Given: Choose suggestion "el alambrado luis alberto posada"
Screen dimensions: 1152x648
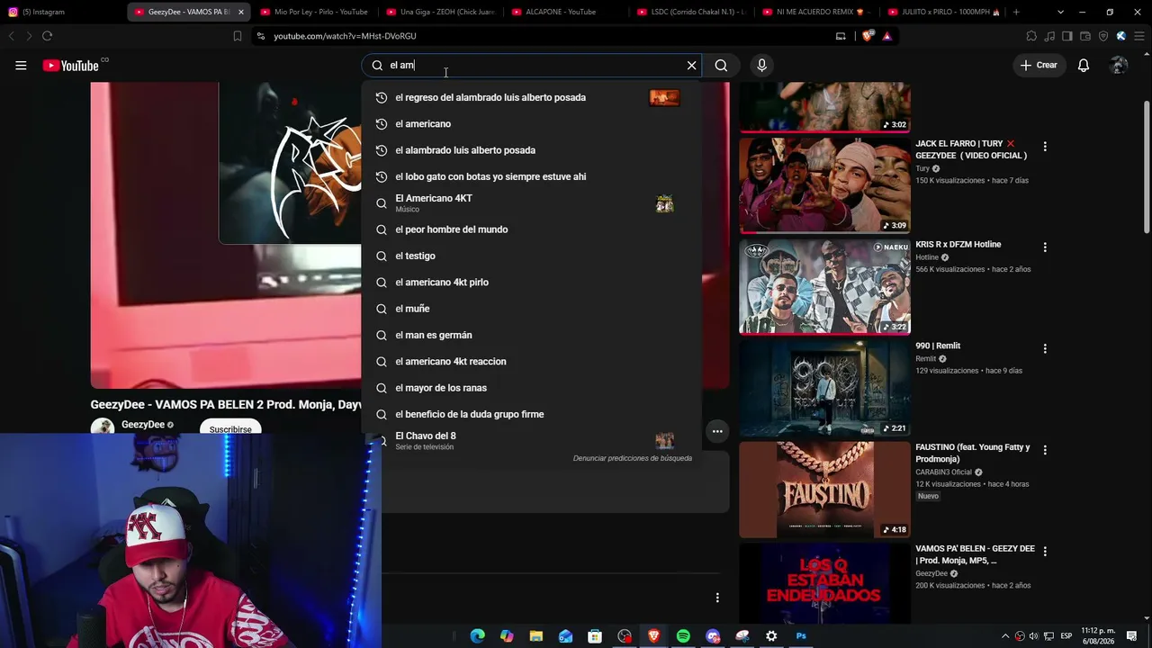Looking at the screenshot, I should tap(531, 150).
